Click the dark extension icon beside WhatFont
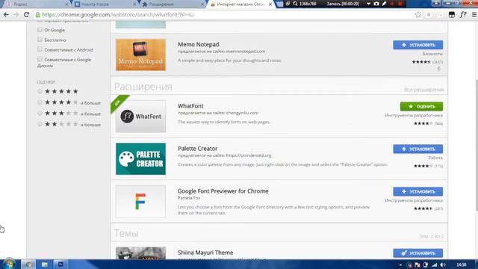 [452, 15]
